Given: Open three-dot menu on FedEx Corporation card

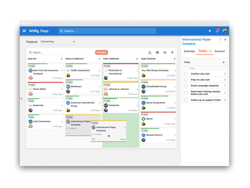Looking at the screenshot, I should pos(100,70).
